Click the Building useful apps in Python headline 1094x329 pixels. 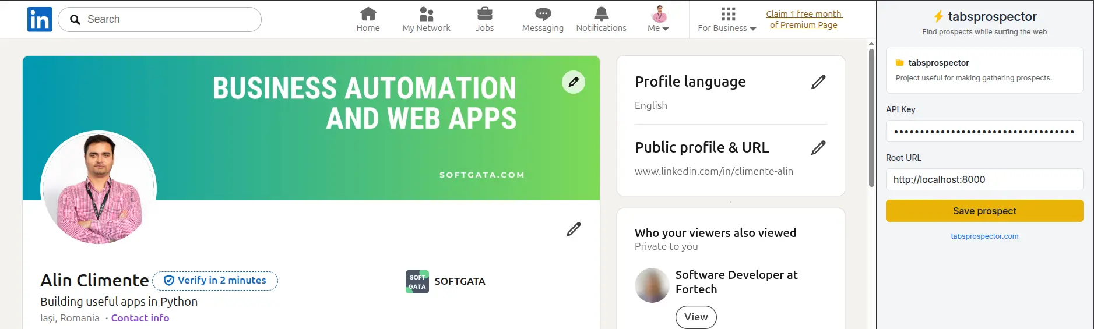119,302
